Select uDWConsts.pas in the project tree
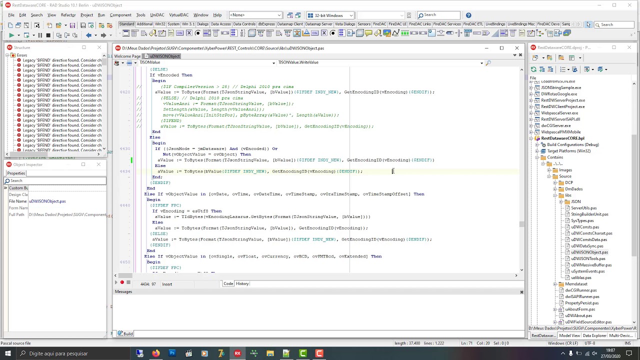The width and height of the screenshot is (640, 360). click(x=585, y=227)
